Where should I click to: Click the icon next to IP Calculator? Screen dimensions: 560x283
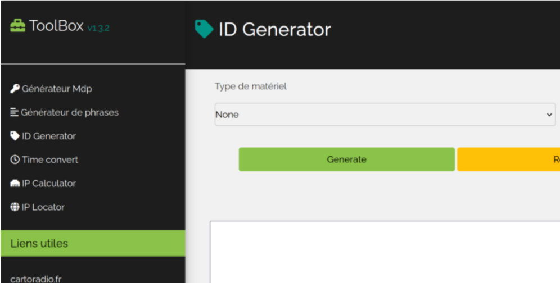(x=15, y=184)
